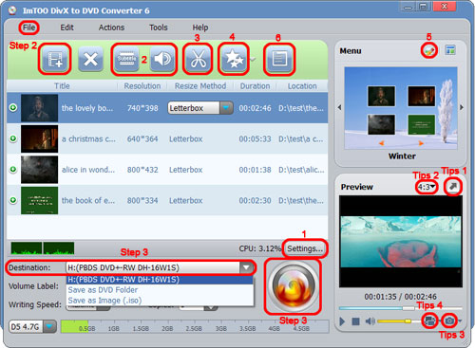The height and width of the screenshot is (348, 475).
Task: Select alice in wonderland thumbnail
Action: tap(39, 170)
